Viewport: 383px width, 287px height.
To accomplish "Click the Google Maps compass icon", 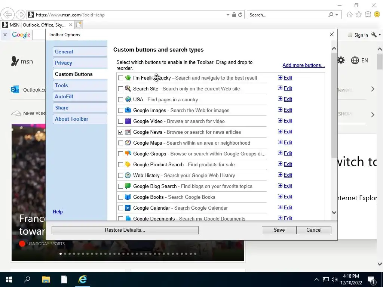I will 128,142.
